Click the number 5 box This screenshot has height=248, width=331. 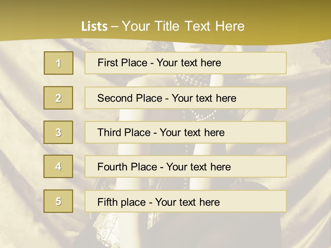click(58, 201)
